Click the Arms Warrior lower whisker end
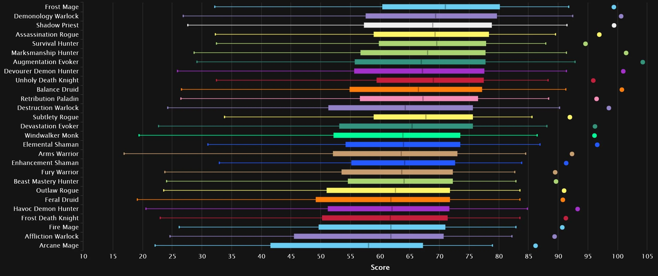658x276 pixels. click(124, 154)
